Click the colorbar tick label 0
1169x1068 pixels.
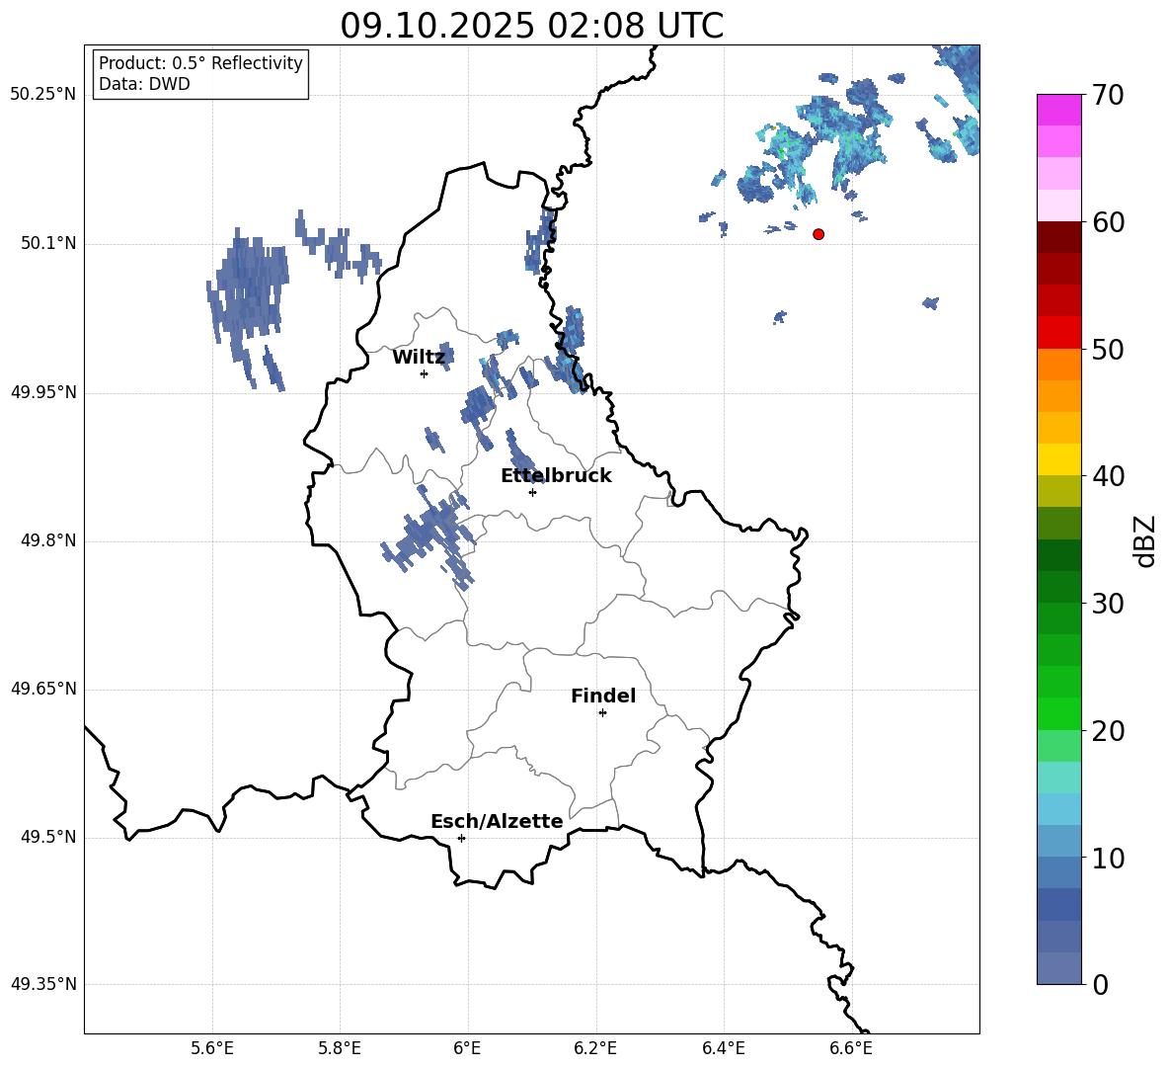coord(1100,984)
